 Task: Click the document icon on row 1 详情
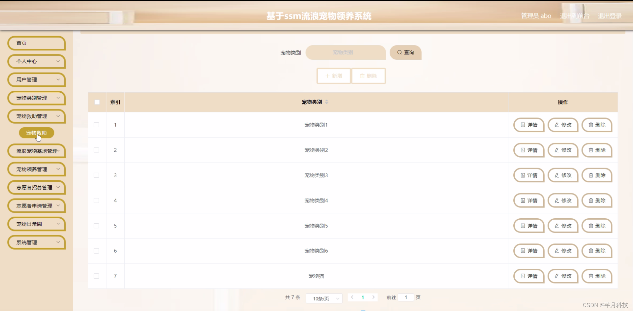523,125
